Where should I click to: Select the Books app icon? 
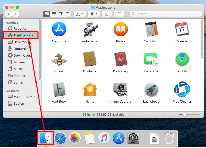click(121, 29)
